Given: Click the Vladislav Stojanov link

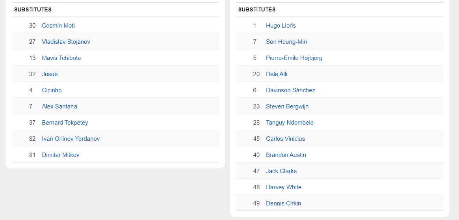Looking at the screenshot, I should click(66, 42).
